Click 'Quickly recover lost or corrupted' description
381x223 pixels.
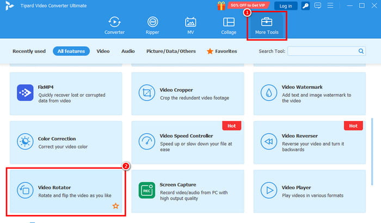pos(72,98)
